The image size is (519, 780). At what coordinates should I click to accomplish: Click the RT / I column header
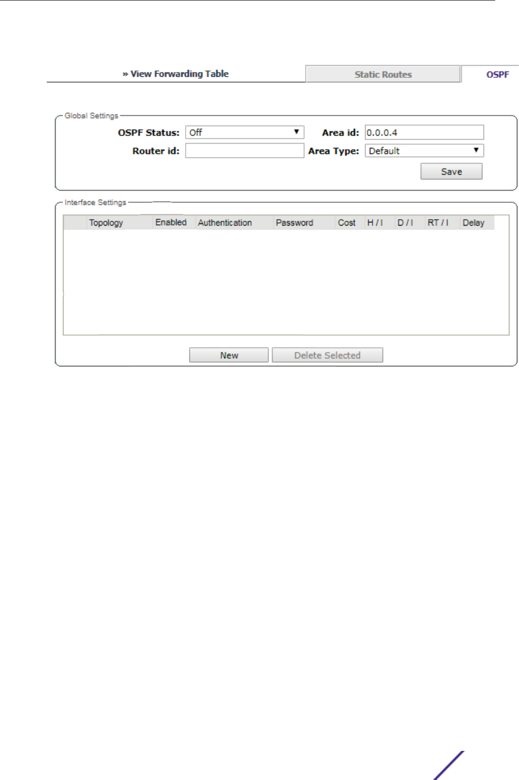click(438, 222)
